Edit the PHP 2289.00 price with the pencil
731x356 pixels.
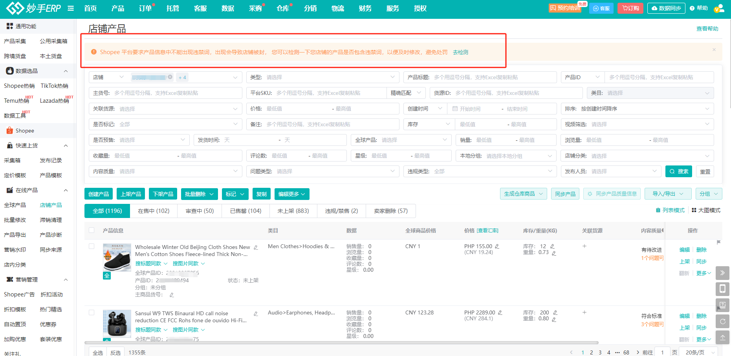coord(500,312)
